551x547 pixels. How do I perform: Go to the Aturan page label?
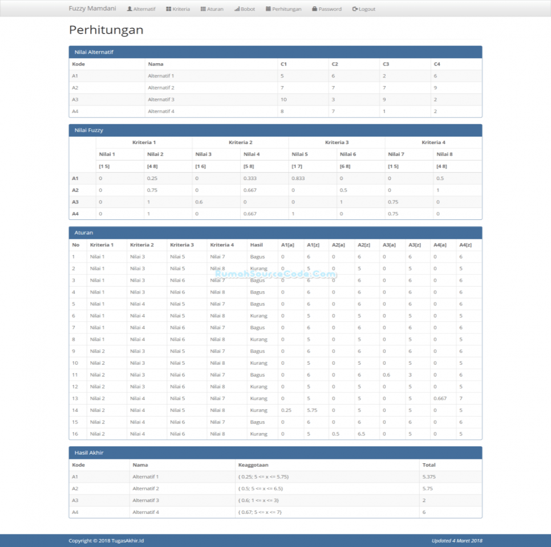pos(215,9)
